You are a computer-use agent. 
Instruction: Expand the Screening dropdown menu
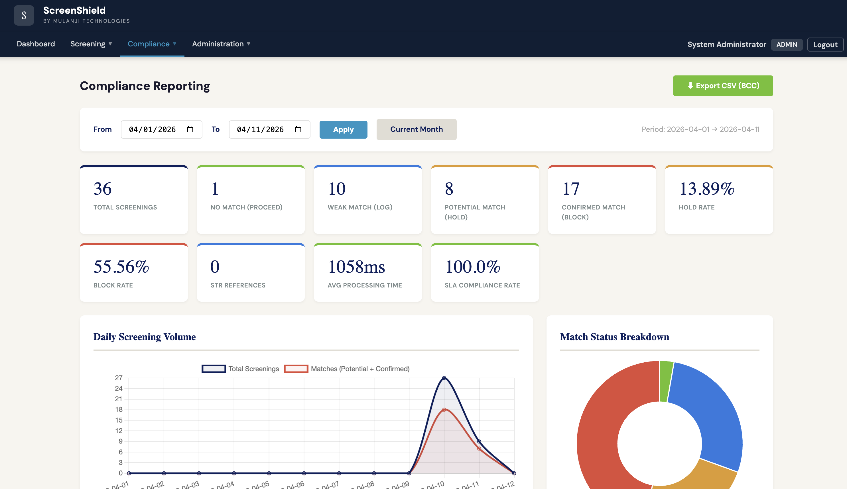point(91,44)
